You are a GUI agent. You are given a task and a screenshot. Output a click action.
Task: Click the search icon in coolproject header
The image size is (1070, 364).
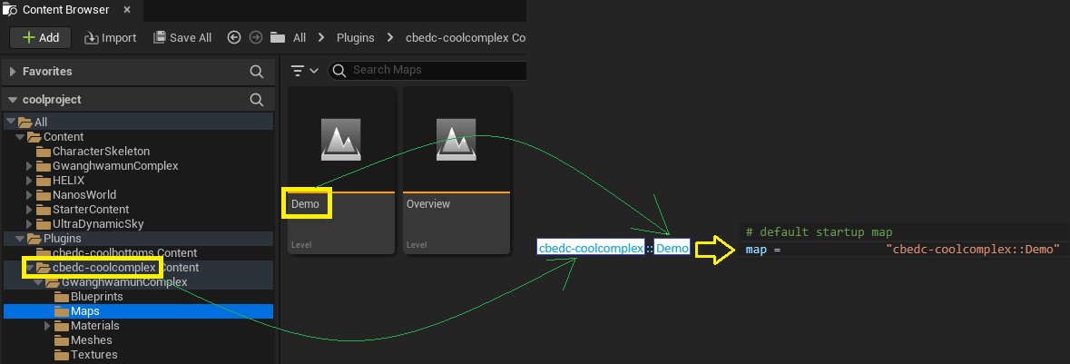click(x=257, y=100)
